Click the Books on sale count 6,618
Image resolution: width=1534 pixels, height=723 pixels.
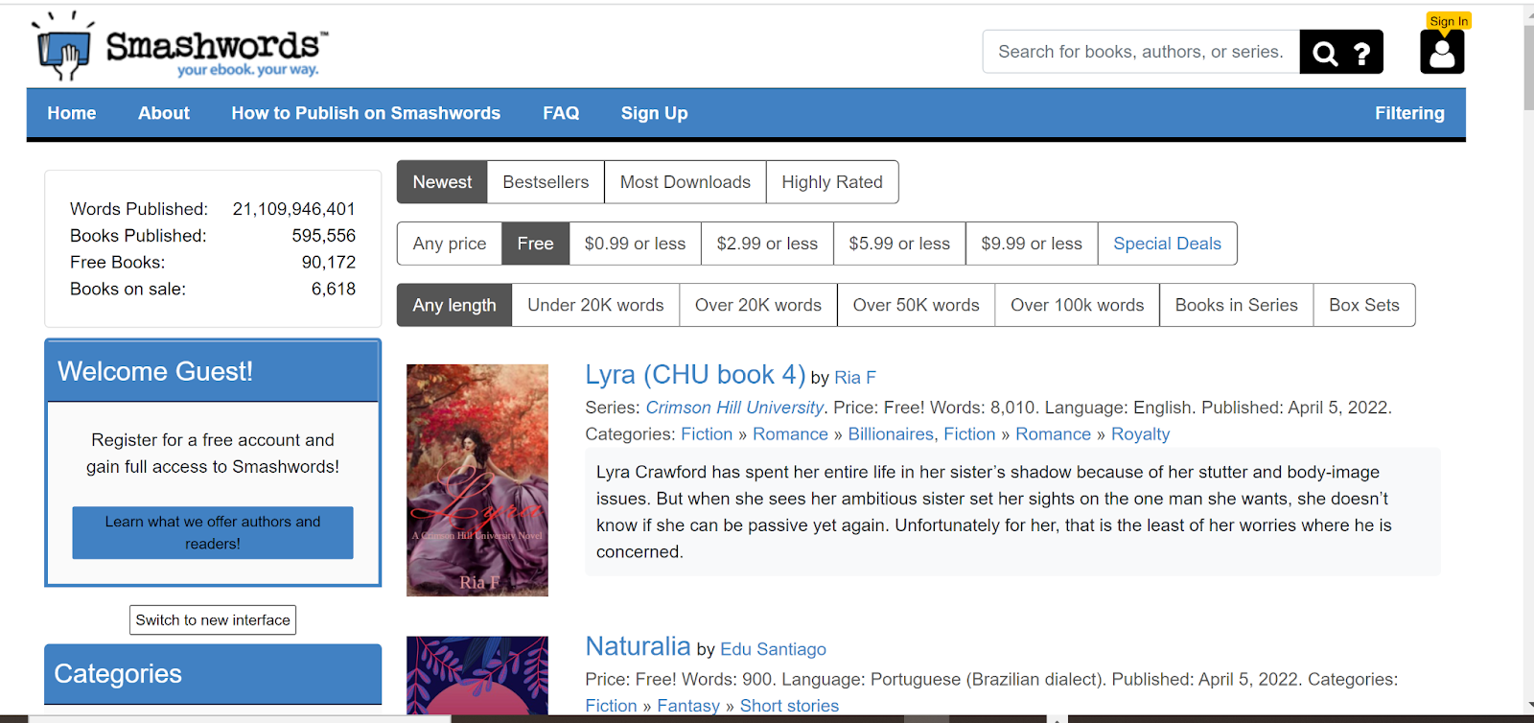[334, 290]
